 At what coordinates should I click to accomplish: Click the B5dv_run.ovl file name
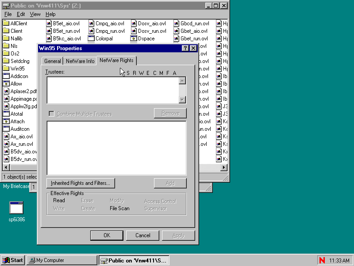click(x=23, y=159)
